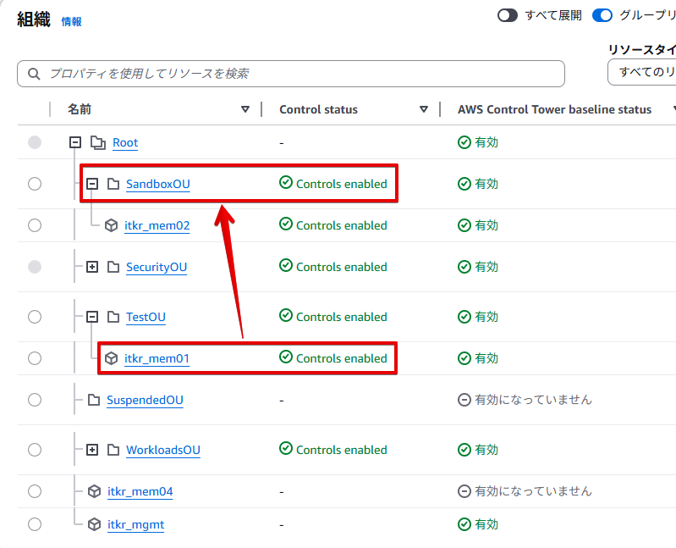The width and height of the screenshot is (676, 548).
Task: Click the cube icon next to itkr_mgmt
Action: 94,524
